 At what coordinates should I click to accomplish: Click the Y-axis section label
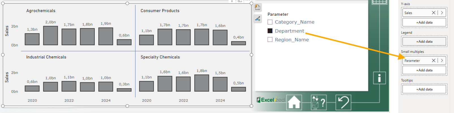point(405,4)
